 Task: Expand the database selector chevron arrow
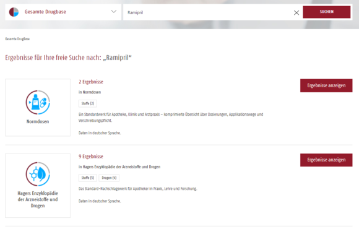click(114, 11)
